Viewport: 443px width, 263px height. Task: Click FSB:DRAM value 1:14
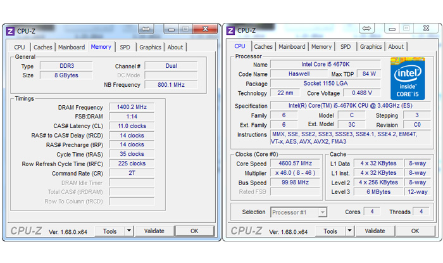point(132,116)
